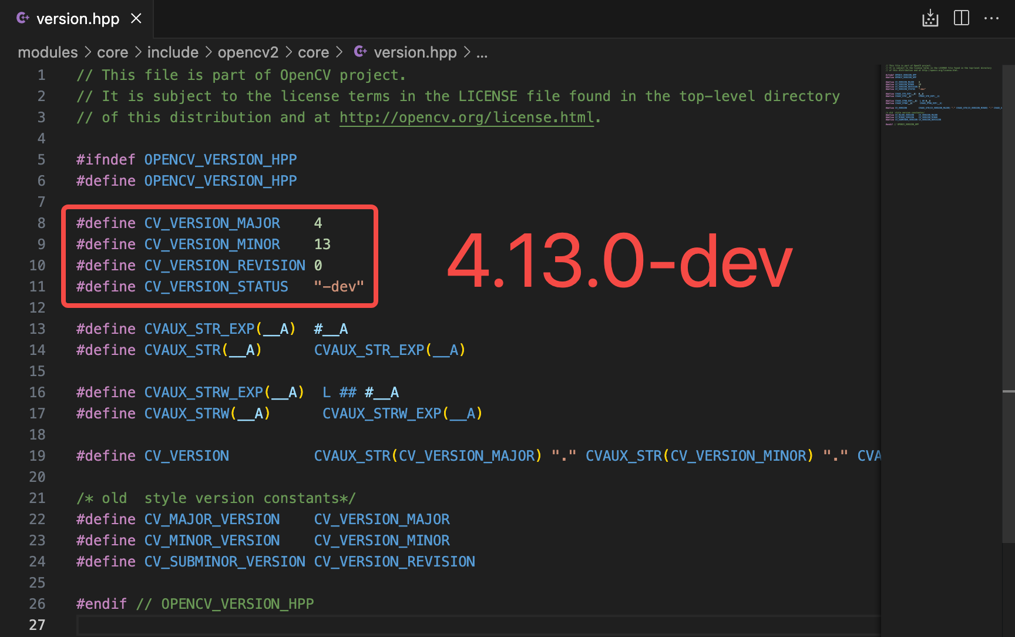Viewport: 1015px width, 637px height.
Task: Click 'CVAUX_STRW(__A)' macro name on line 17
Action: 207,414
